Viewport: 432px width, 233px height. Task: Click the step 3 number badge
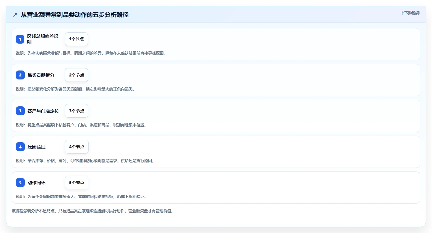tap(20, 111)
